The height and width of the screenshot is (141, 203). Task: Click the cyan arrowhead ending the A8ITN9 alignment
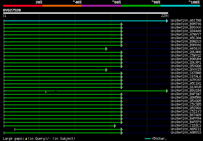167,21
